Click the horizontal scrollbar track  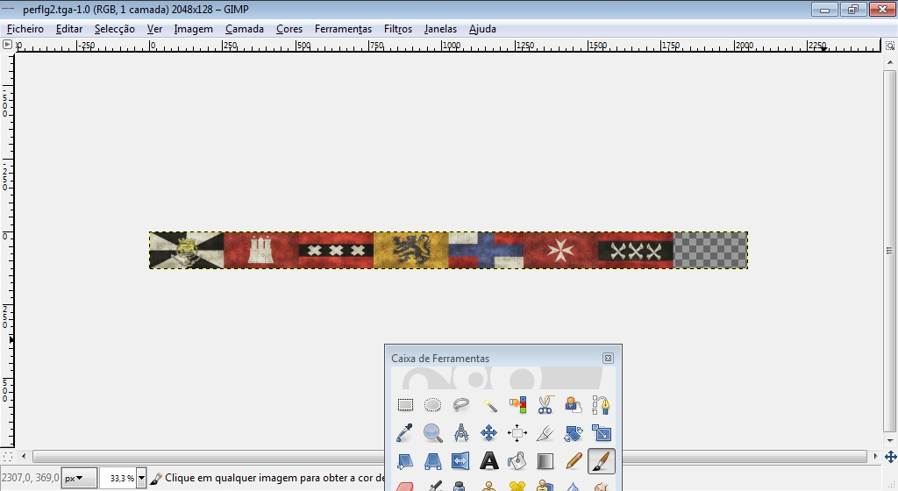[x=450, y=456]
